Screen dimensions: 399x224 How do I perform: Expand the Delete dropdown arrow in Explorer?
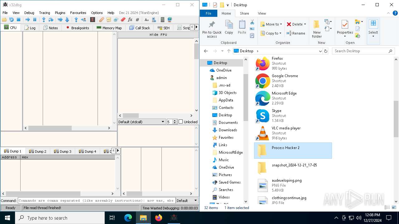pos(305,24)
